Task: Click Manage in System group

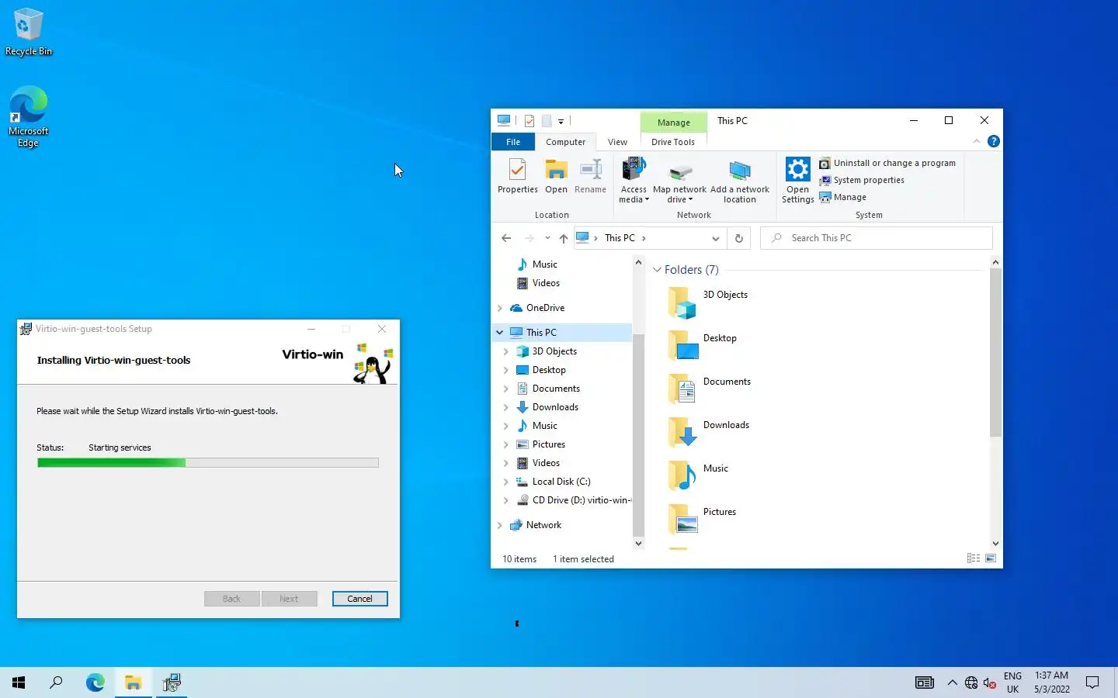Action: (842, 197)
